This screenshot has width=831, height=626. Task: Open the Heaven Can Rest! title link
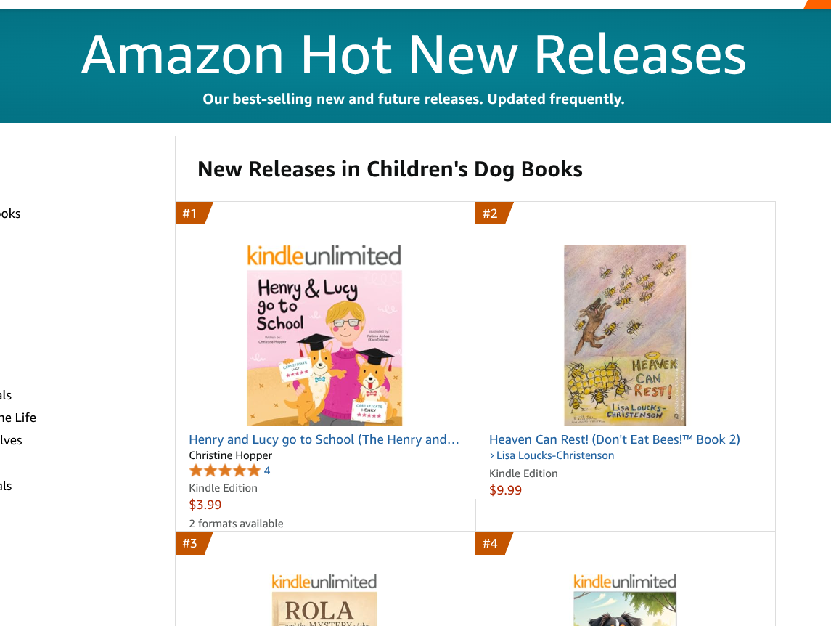614,439
